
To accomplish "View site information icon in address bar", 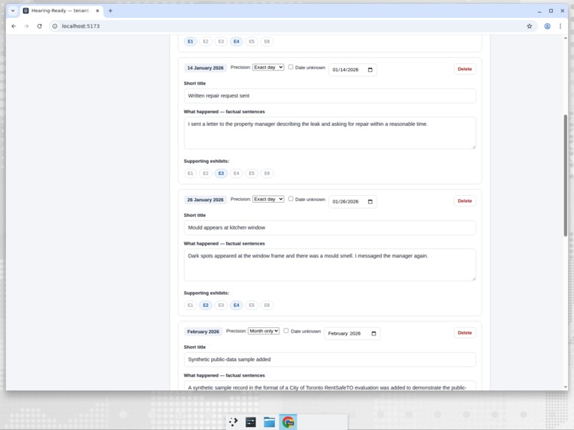I will 55,26.
